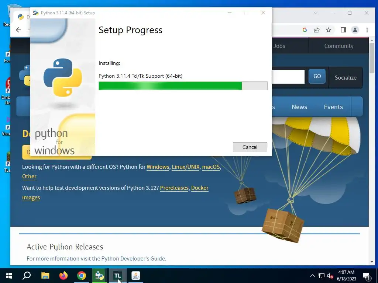This screenshot has height=283, width=378.
Task: Open Chrome three-dot menu
Action: [x=367, y=30]
